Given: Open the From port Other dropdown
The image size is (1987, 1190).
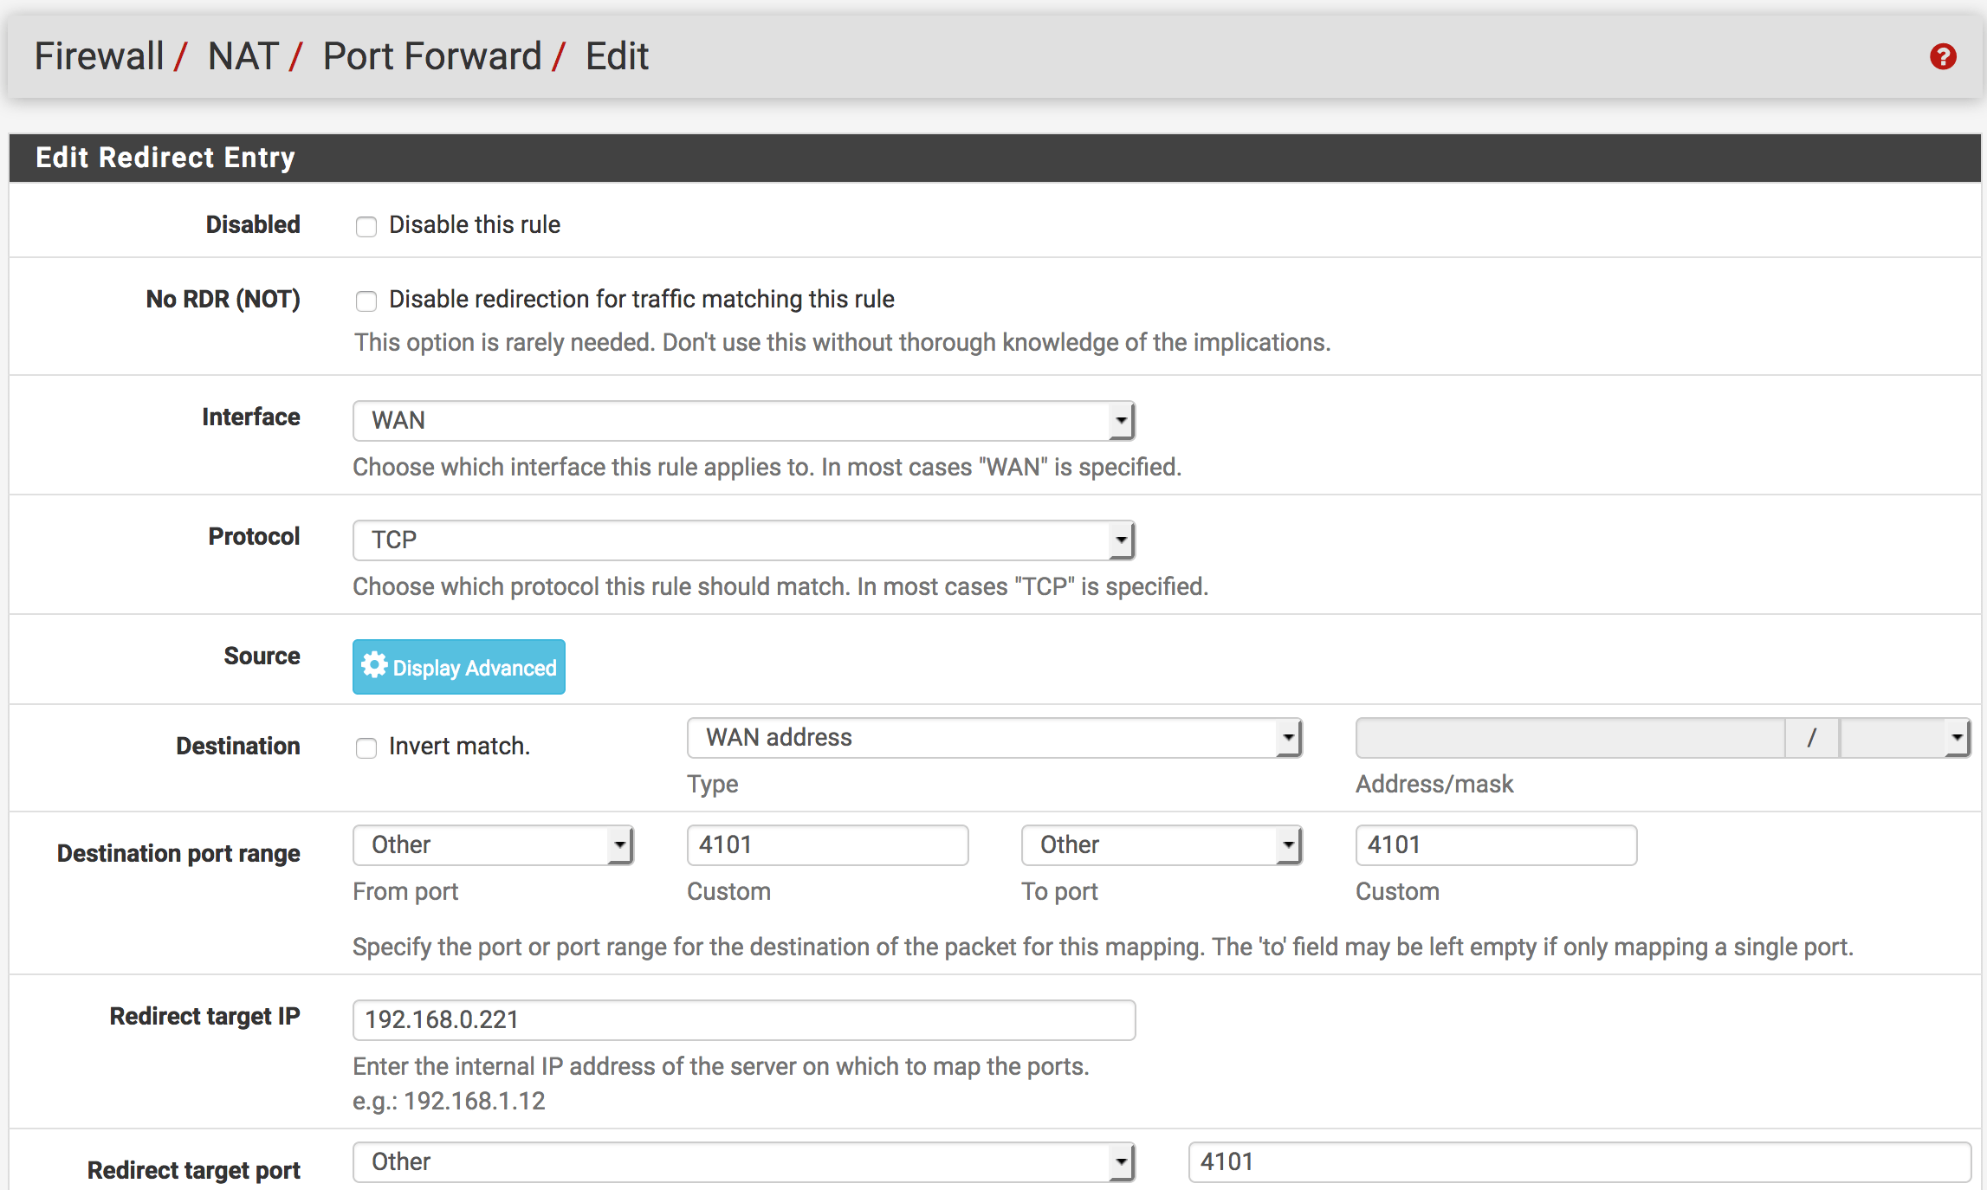Looking at the screenshot, I should click(x=492, y=845).
